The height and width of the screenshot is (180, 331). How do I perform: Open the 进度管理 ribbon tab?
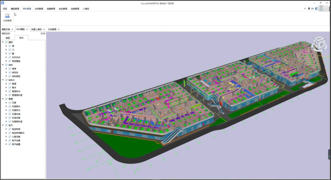pos(75,9)
